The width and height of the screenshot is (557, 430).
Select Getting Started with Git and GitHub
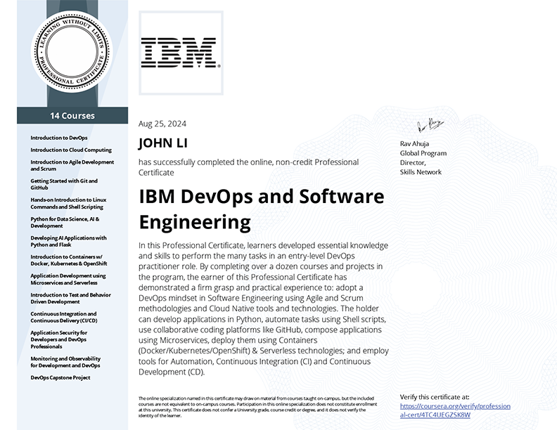click(x=64, y=184)
